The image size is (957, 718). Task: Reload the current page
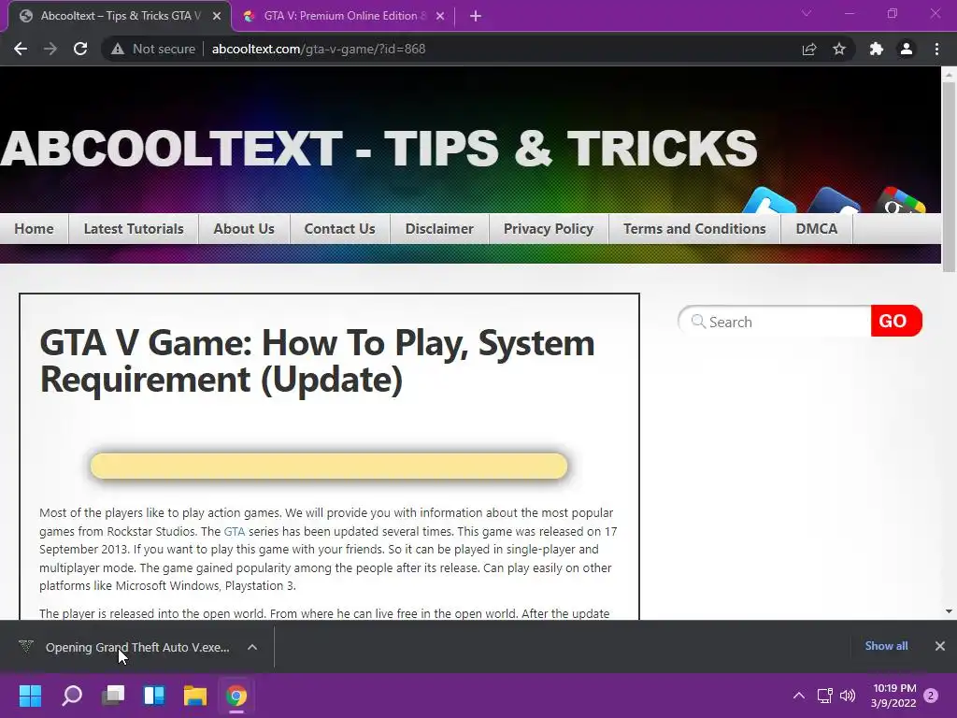80,49
